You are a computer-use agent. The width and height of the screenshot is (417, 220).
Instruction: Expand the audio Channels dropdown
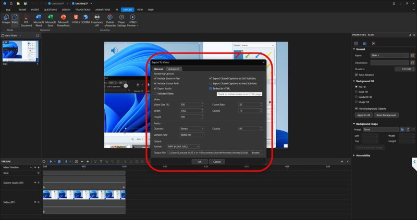click(x=191, y=128)
